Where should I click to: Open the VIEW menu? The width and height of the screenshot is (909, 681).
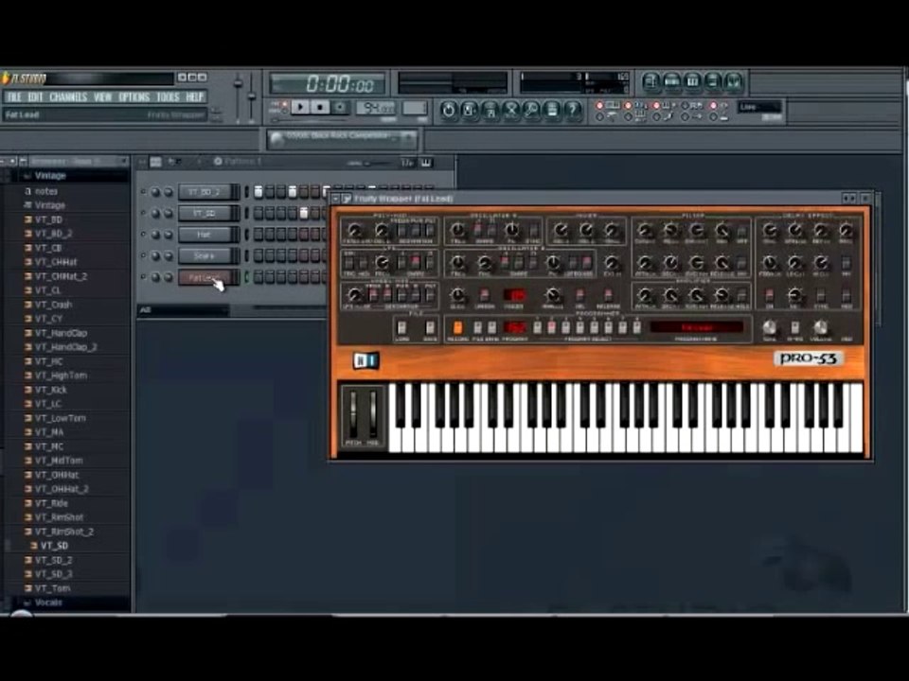click(x=102, y=96)
